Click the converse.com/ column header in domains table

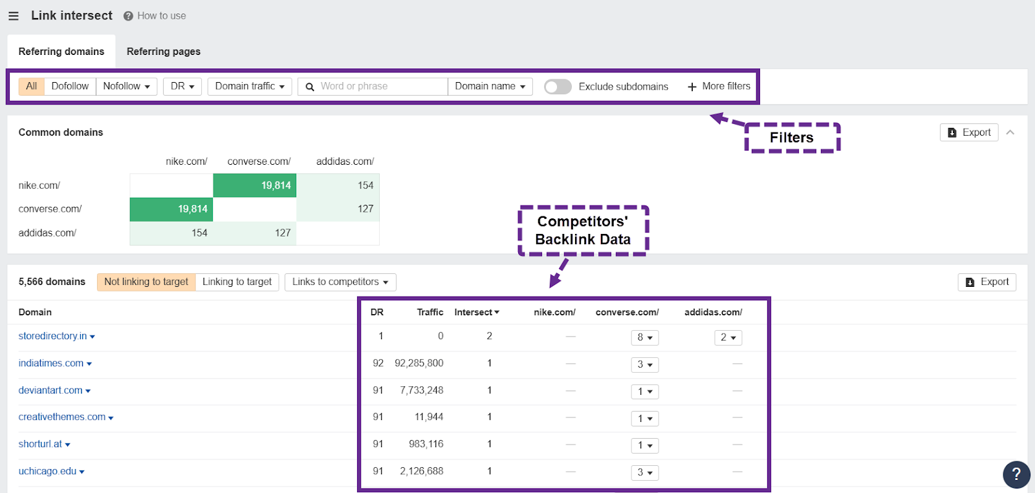point(627,313)
